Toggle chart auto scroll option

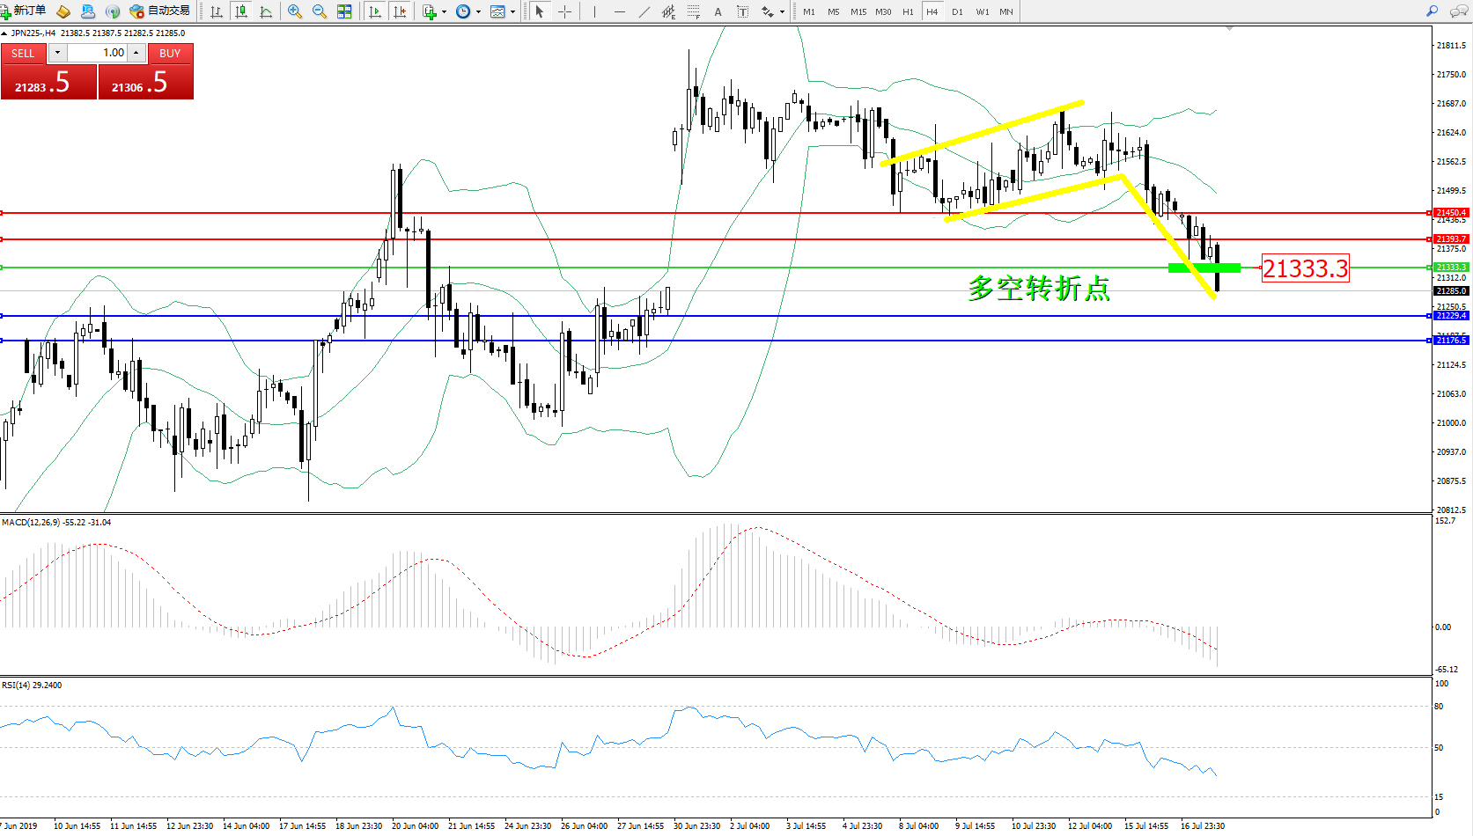pos(375,11)
